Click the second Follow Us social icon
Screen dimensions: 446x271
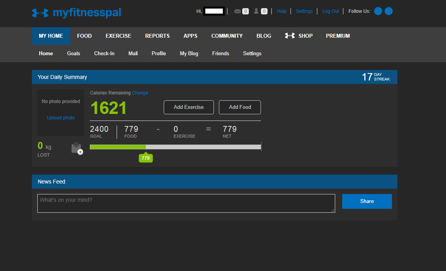tap(388, 11)
